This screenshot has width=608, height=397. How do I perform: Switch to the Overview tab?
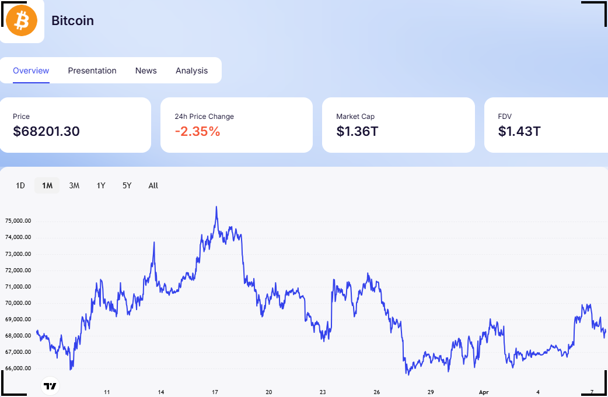(x=31, y=71)
